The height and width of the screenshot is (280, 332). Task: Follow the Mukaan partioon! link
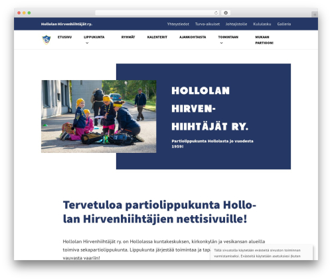(264, 40)
